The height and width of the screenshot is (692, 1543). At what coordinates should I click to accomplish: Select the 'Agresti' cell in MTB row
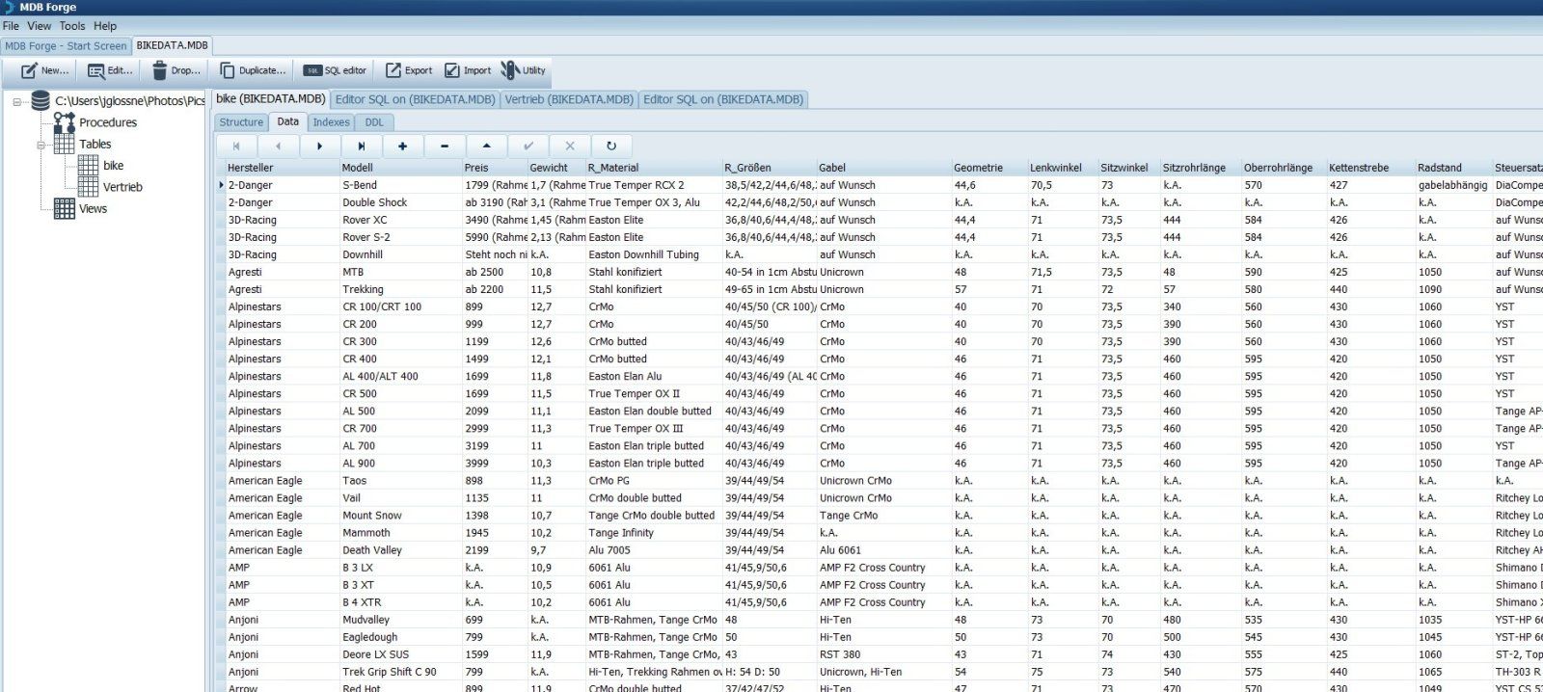pos(282,272)
